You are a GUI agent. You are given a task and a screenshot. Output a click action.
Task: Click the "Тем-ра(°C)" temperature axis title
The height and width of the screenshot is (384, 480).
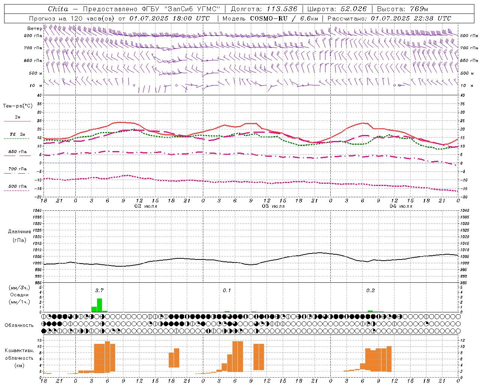18,106
